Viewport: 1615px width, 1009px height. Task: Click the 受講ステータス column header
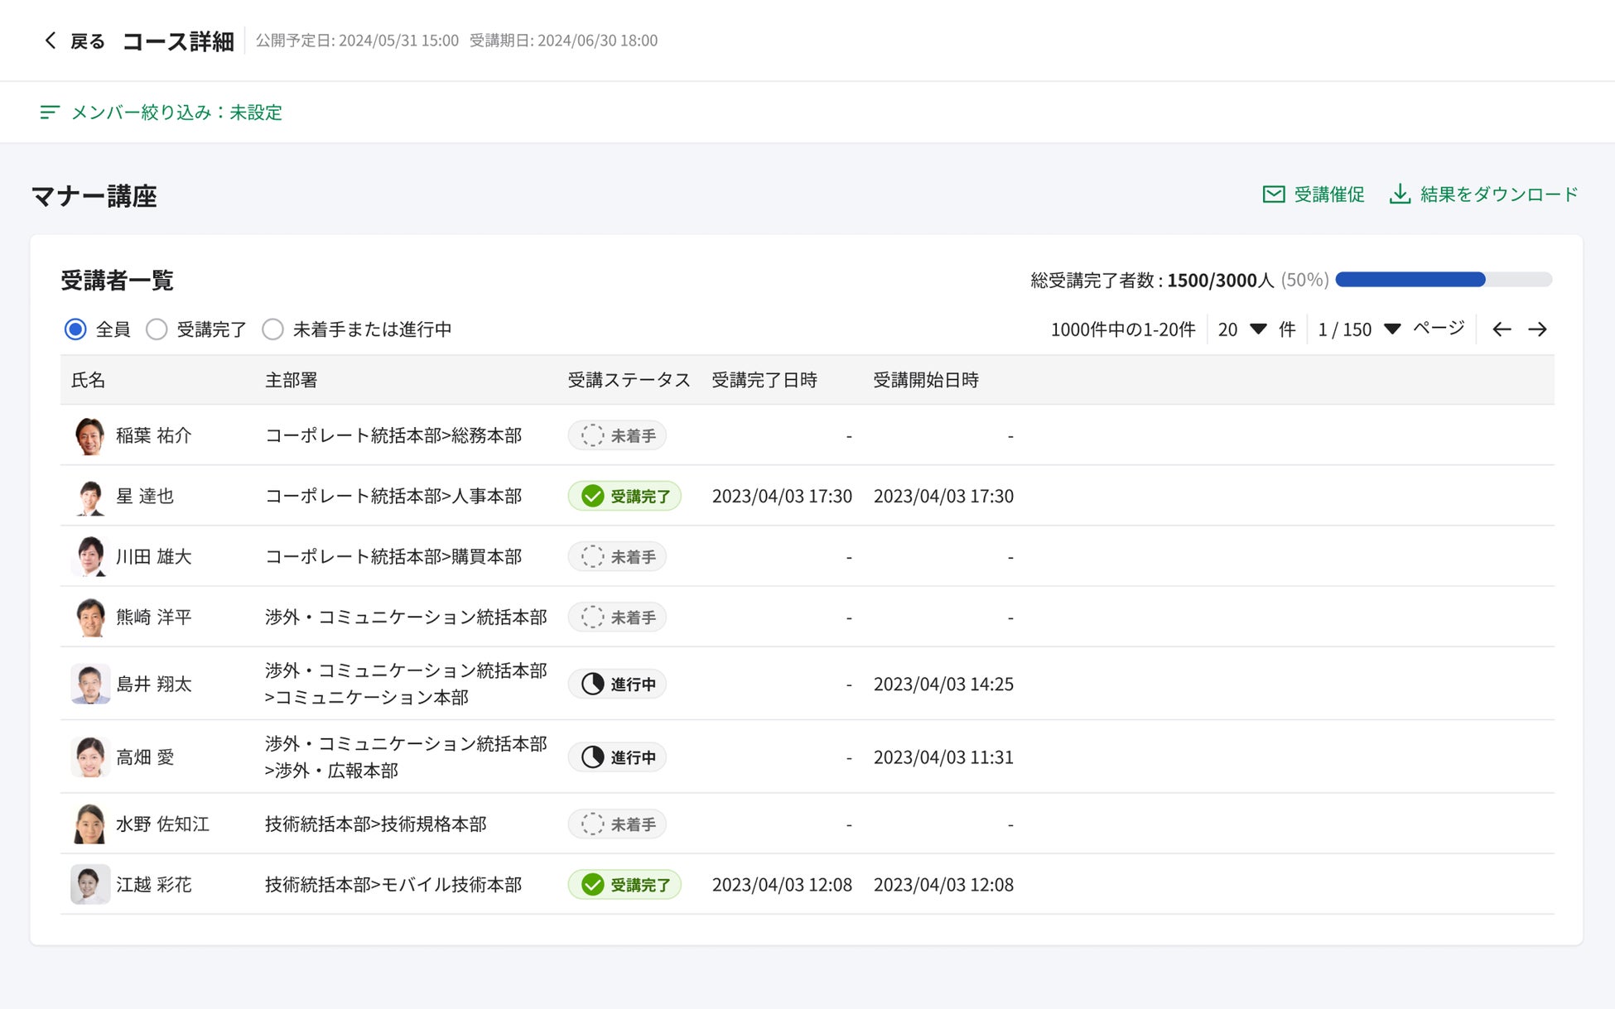click(x=629, y=380)
